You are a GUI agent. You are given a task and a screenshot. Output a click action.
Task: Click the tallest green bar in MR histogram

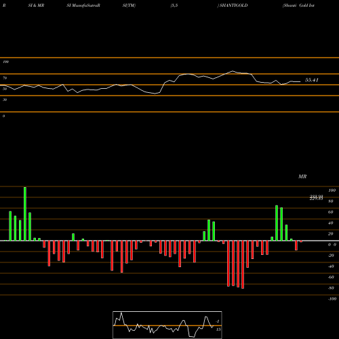point(25,214)
